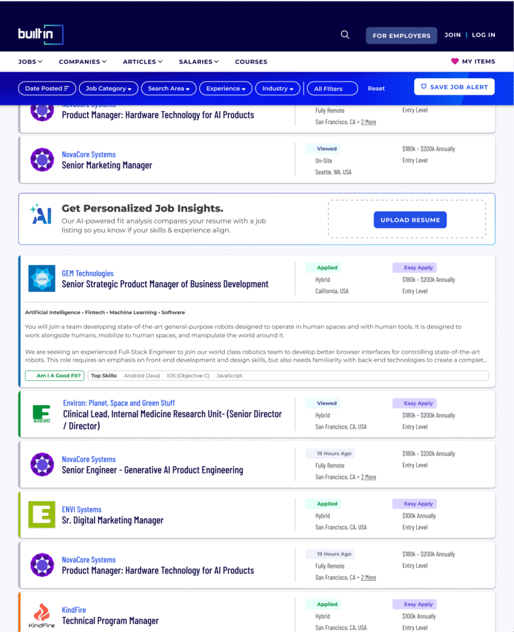Click the KindFire flame logo

(x=42, y=615)
